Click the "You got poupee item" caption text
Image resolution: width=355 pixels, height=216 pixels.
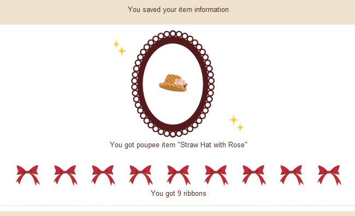143,145
